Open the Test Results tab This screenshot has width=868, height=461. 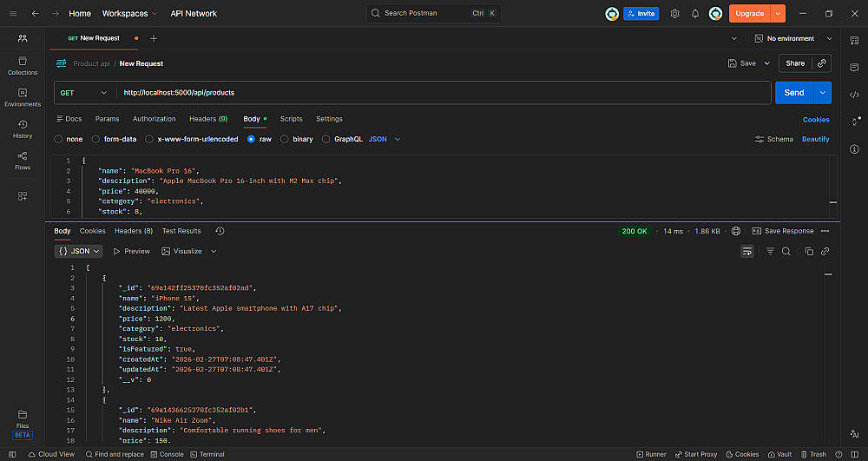[x=181, y=231]
